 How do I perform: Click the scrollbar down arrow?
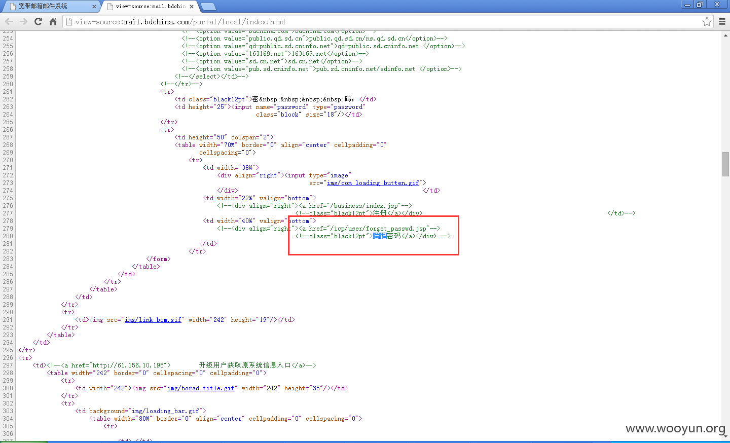click(725, 436)
